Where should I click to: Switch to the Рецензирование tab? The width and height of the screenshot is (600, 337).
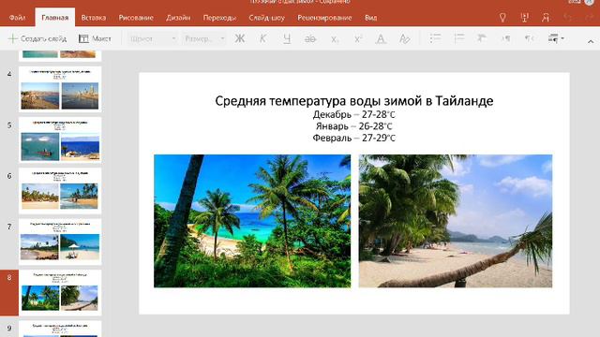point(324,18)
